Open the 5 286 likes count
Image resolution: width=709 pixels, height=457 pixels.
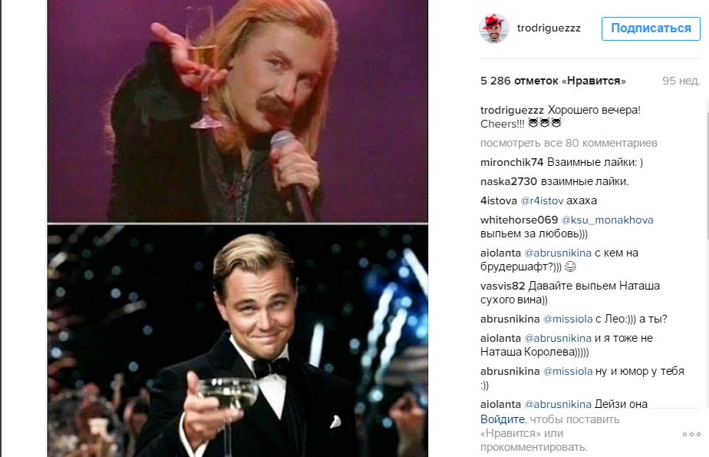(553, 81)
